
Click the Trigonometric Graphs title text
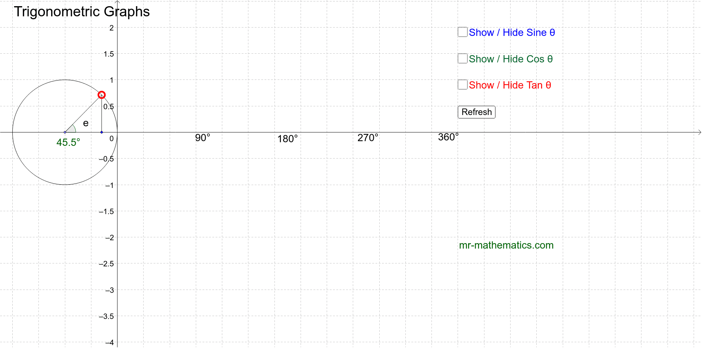click(x=82, y=12)
